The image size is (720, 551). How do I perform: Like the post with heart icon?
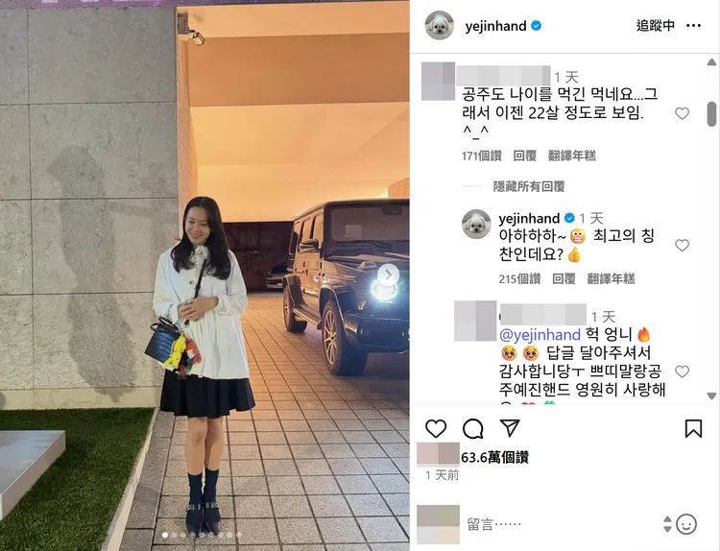(436, 428)
